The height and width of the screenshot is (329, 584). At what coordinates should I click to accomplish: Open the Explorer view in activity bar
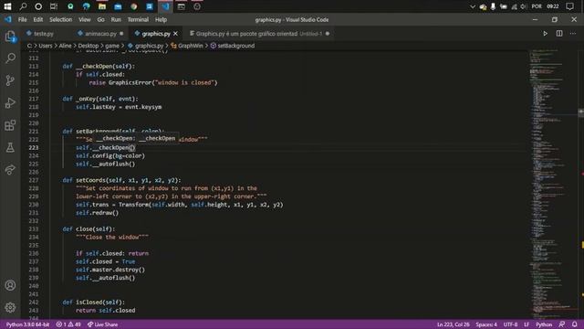tap(10, 37)
